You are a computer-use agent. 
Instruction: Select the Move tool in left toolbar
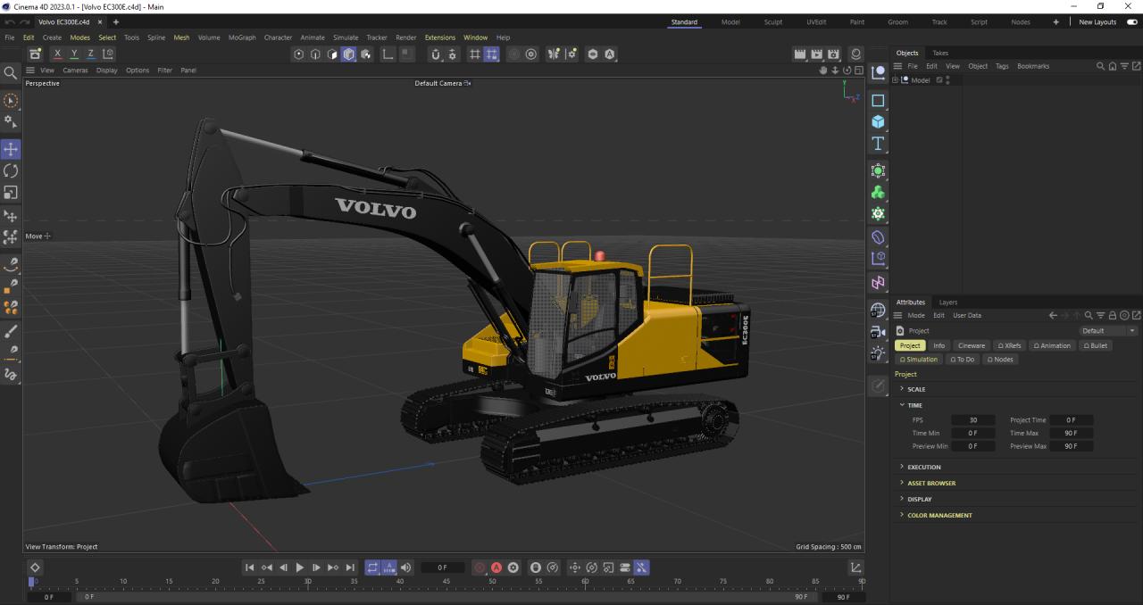click(11, 149)
